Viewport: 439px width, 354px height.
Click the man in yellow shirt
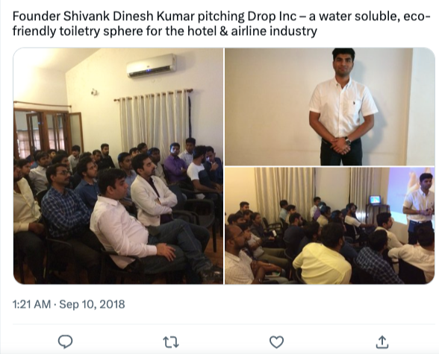pyautogui.click(x=322, y=259)
